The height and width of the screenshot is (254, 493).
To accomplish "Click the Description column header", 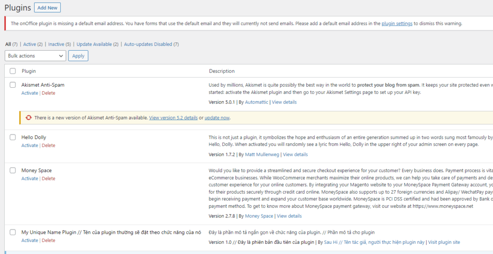I will 221,71.
